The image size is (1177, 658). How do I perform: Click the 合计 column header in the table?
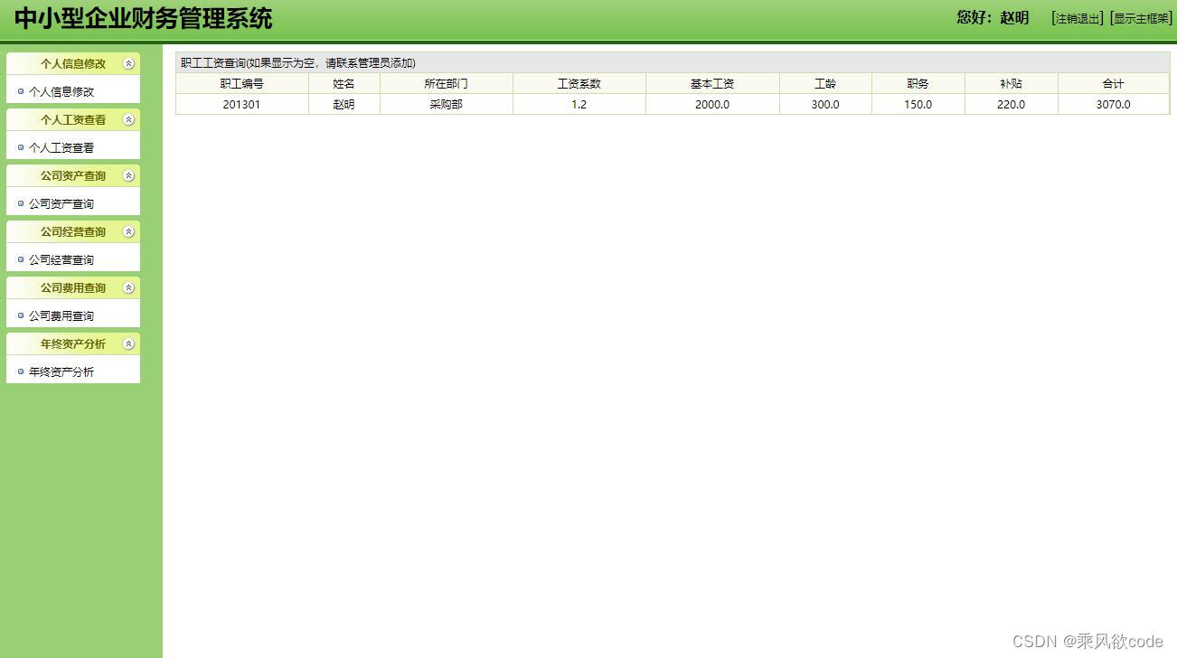coord(1114,83)
